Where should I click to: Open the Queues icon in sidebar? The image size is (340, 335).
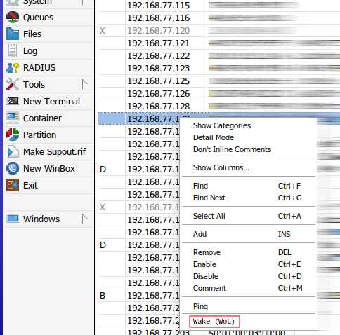[13, 17]
